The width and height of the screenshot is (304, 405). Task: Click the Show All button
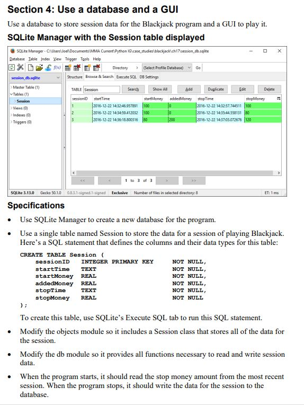click(x=160, y=90)
